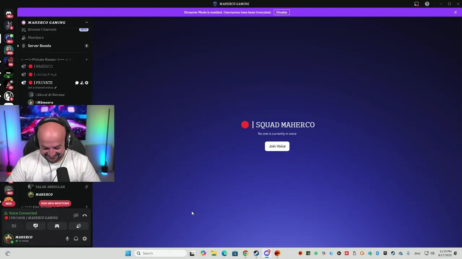Open Microsoft Store from taskbar
This screenshot has width=462, height=259.
235,253
